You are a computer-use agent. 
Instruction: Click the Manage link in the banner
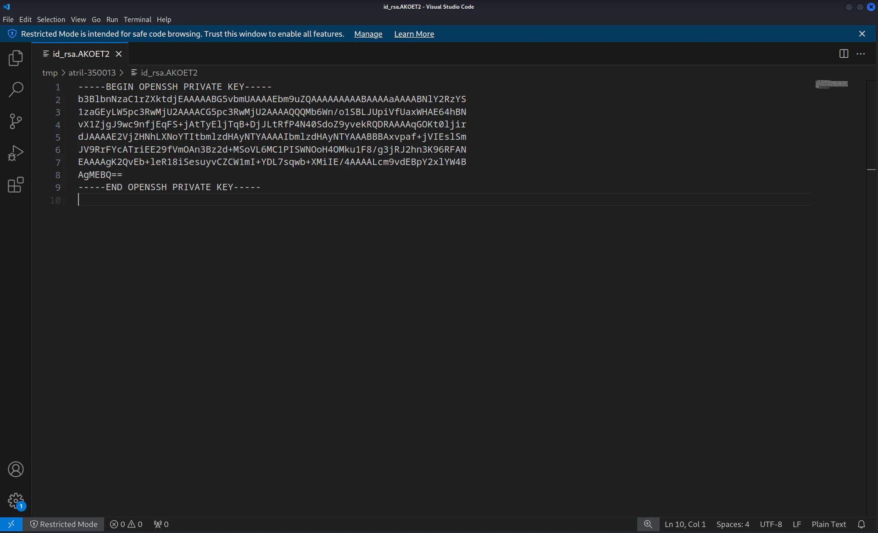point(368,34)
